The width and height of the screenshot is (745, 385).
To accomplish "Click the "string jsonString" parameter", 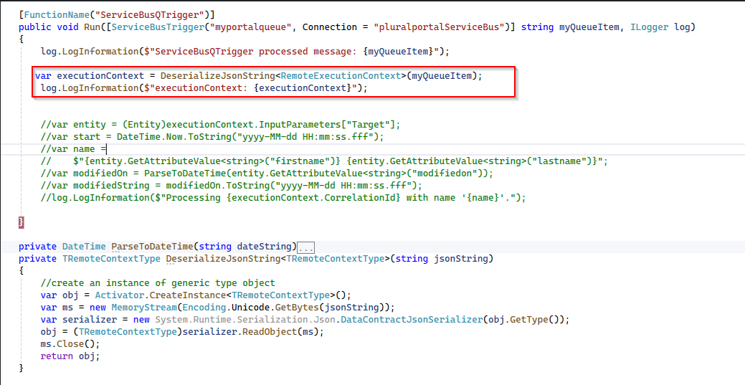I will [x=442, y=259].
